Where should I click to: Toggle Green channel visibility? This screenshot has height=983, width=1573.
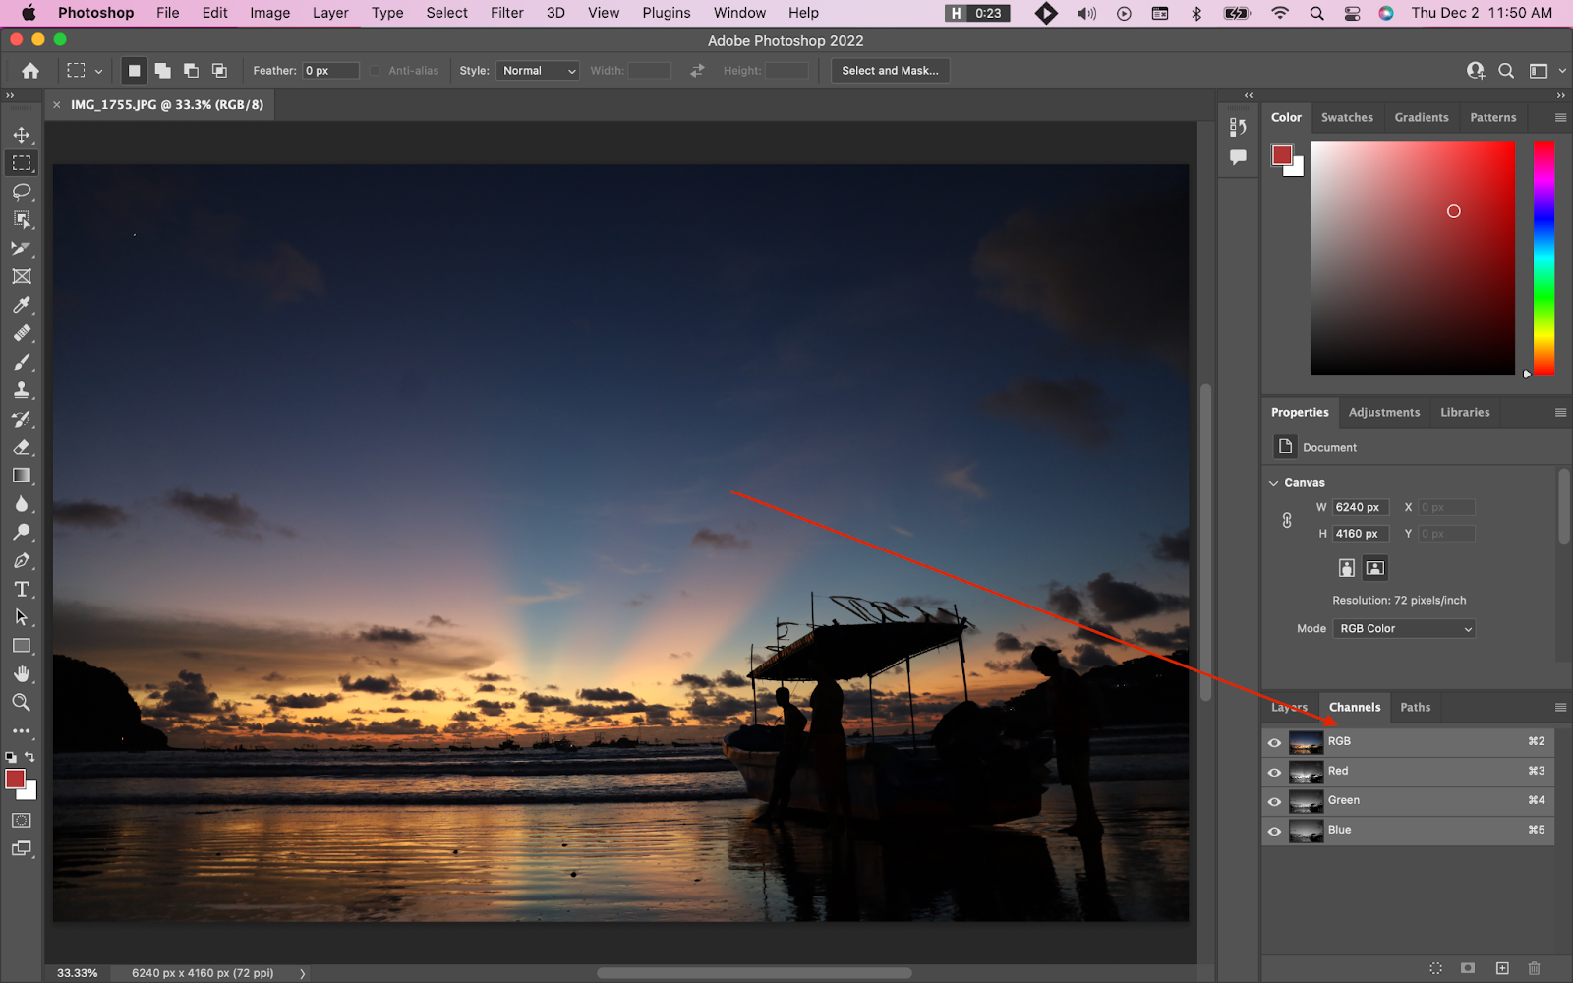coord(1274,801)
